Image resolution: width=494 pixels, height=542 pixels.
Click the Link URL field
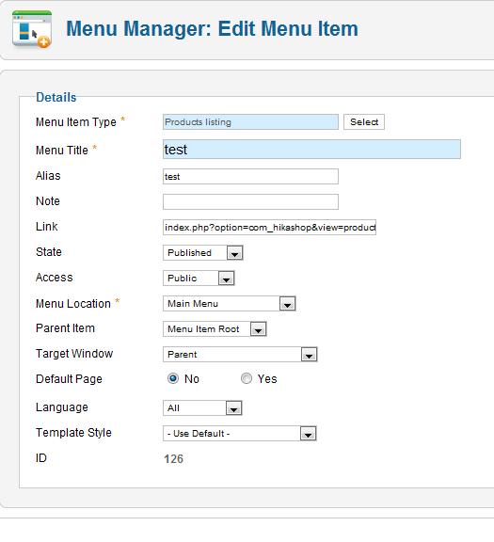(x=269, y=228)
